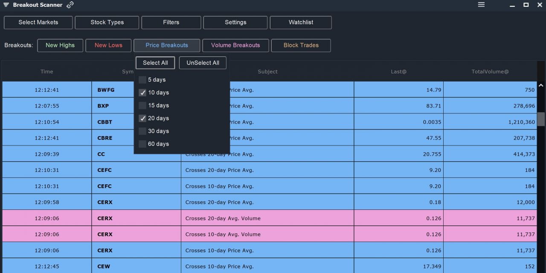The width and height of the screenshot is (546, 273).
Task: Open the Settings panel
Action: [235, 22]
